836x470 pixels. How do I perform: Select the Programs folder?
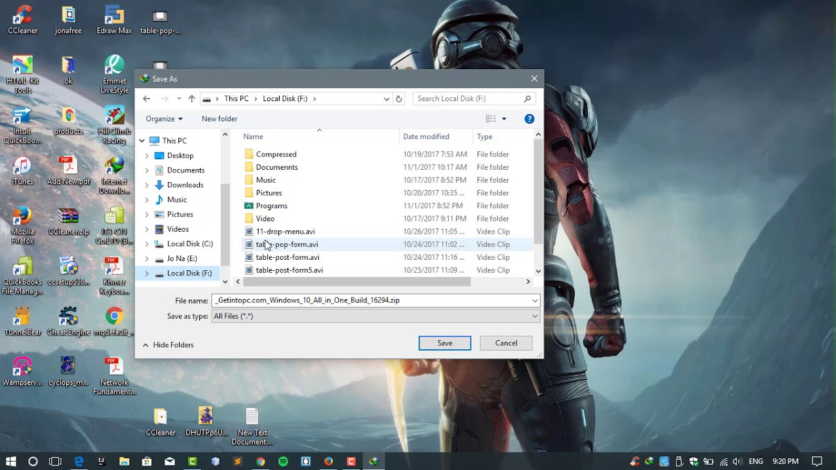click(272, 206)
